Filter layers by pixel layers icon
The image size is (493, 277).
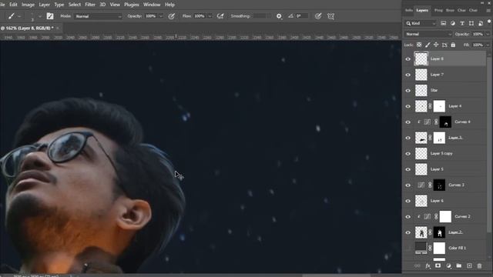tap(444, 23)
